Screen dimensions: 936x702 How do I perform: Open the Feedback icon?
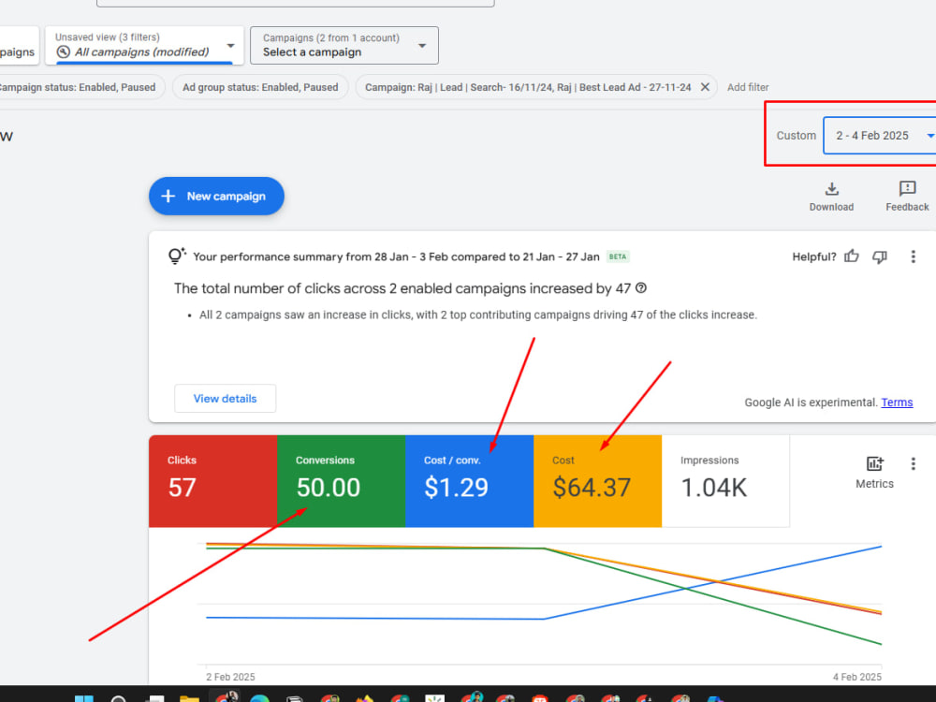pyautogui.click(x=907, y=189)
